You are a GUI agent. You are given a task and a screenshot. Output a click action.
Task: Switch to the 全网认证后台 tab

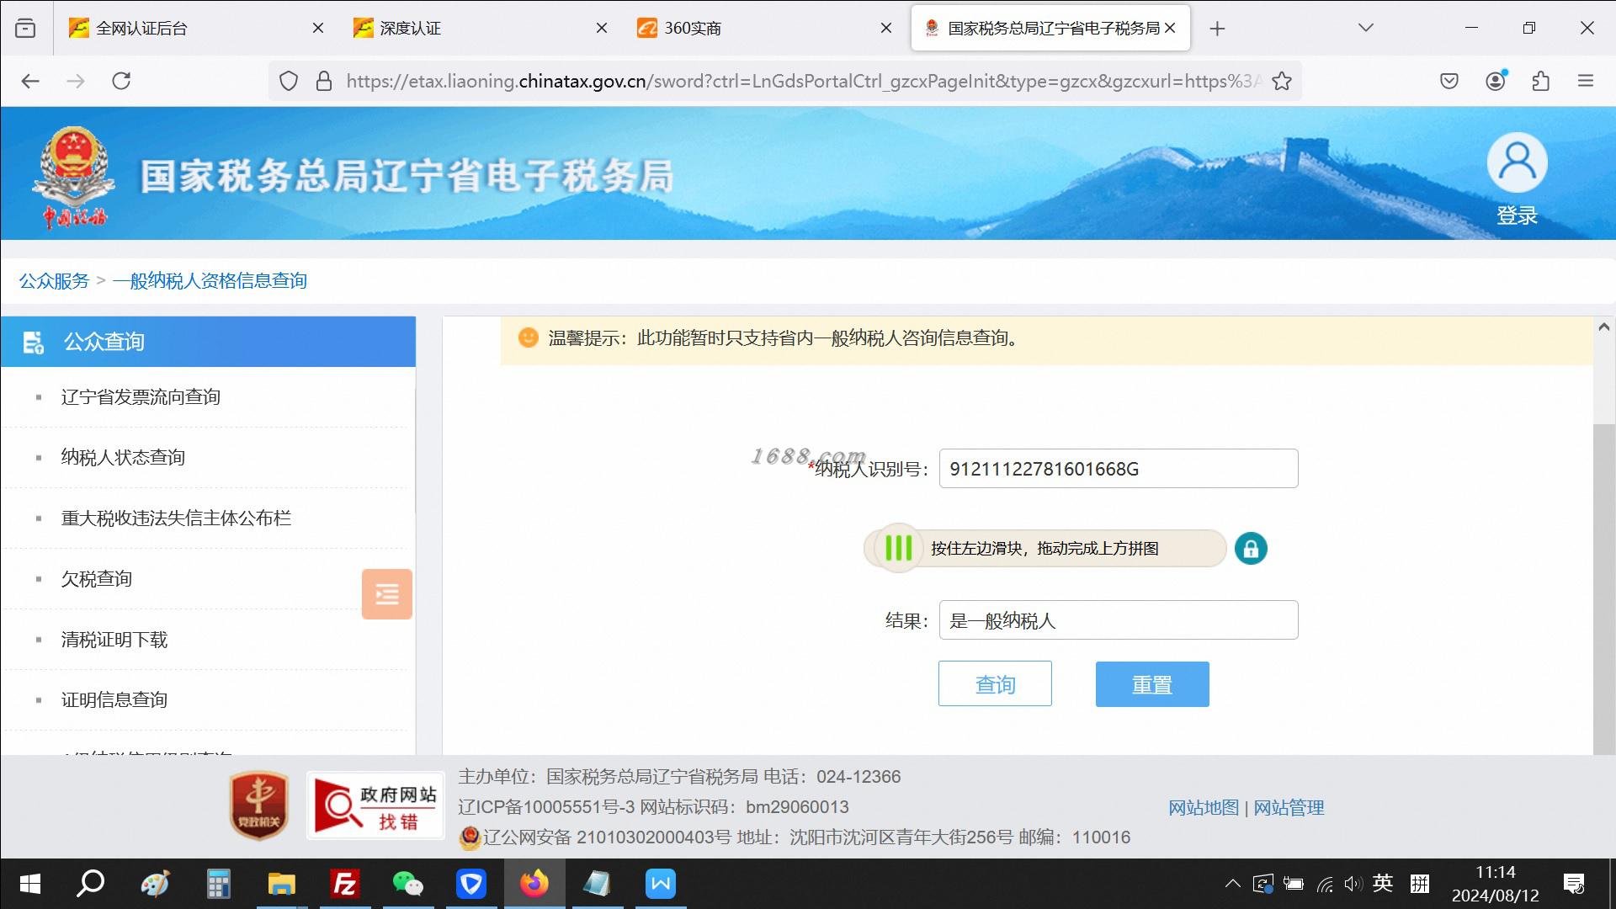pyautogui.click(x=196, y=29)
